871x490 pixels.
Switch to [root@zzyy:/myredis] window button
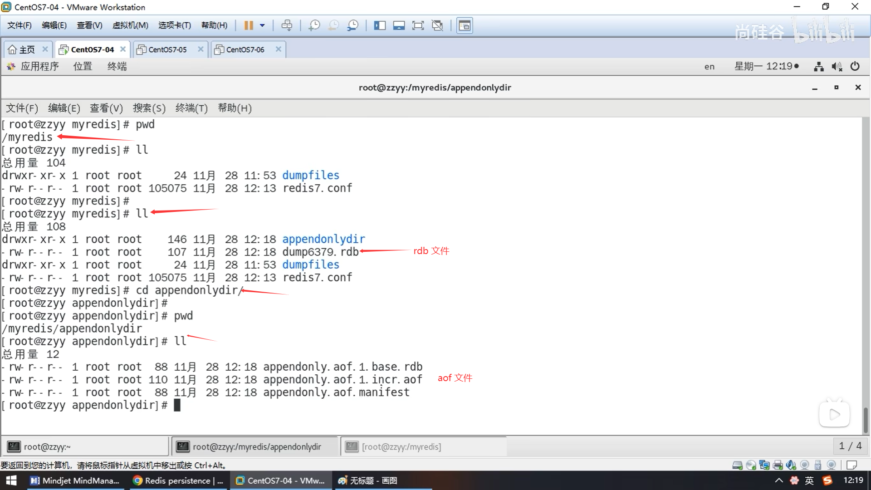pyautogui.click(x=401, y=447)
